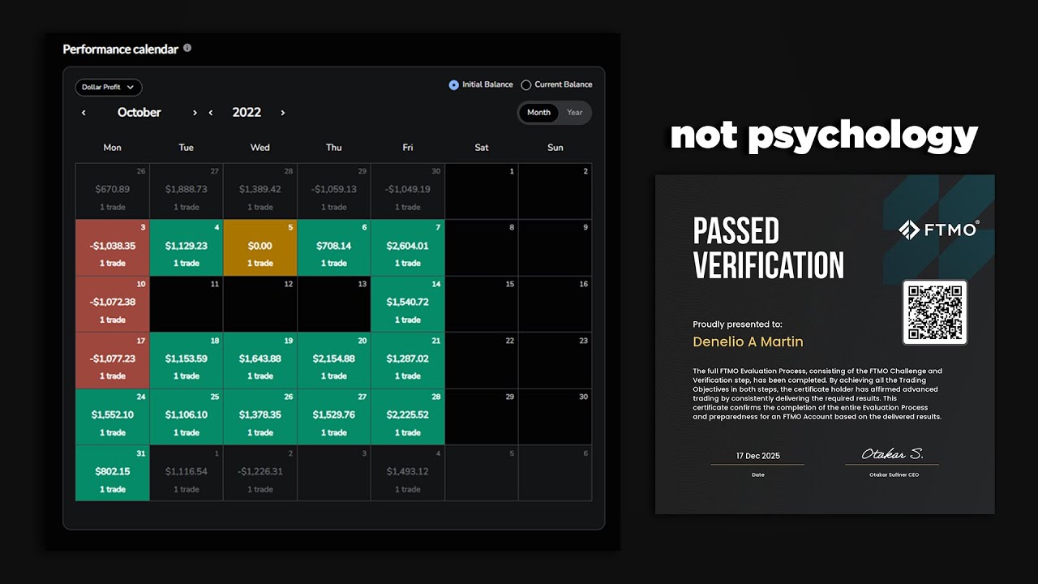Switch to the Month view
The width and height of the screenshot is (1038, 584).
pyautogui.click(x=538, y=113)
